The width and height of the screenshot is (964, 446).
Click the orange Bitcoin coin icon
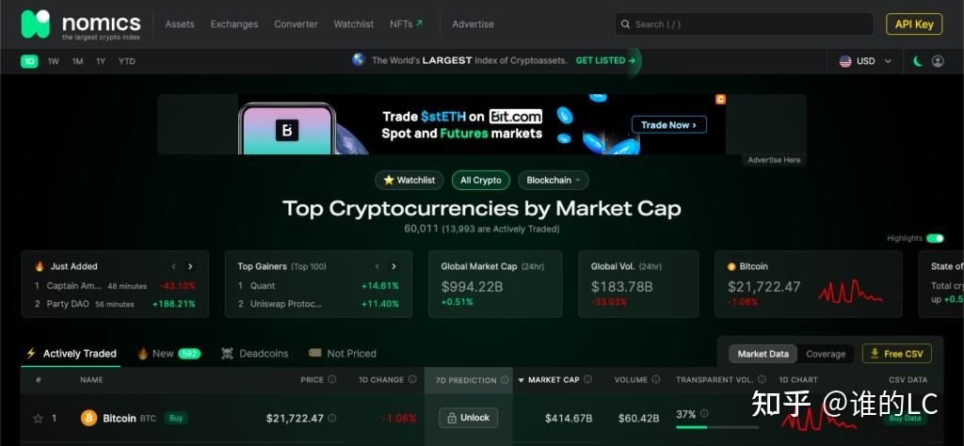click(x=89, y=418)
